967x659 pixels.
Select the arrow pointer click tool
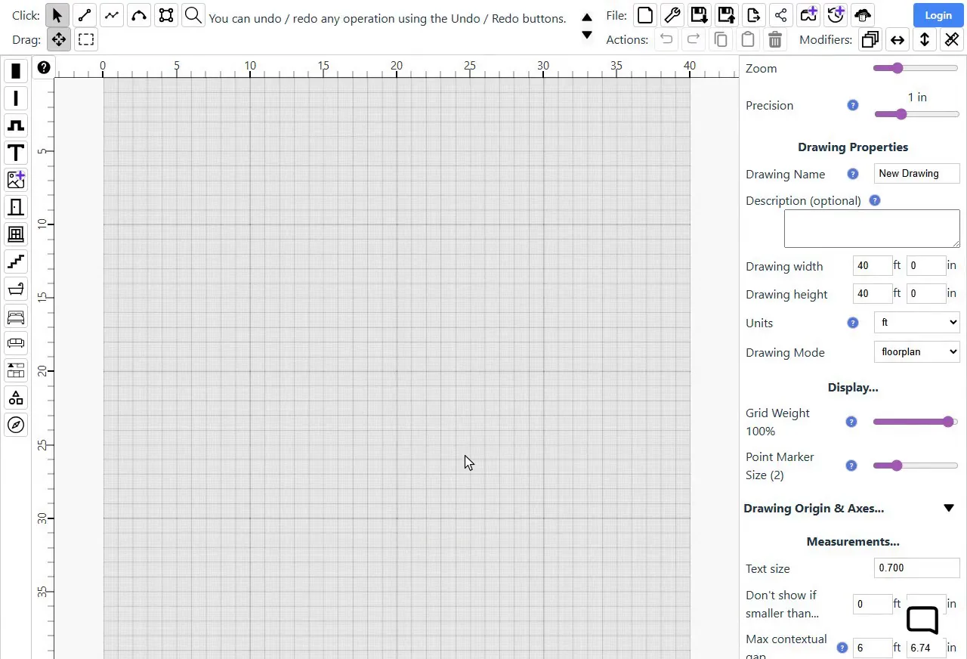[57, 15]
